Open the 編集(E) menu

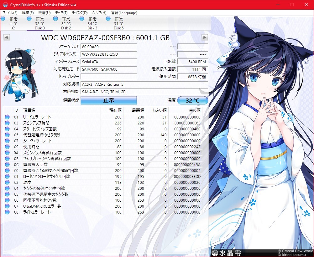tap(28, 13)
